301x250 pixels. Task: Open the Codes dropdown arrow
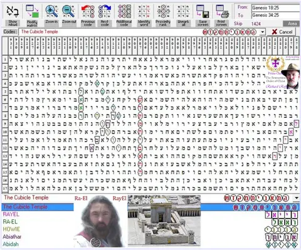click(262, 32)
